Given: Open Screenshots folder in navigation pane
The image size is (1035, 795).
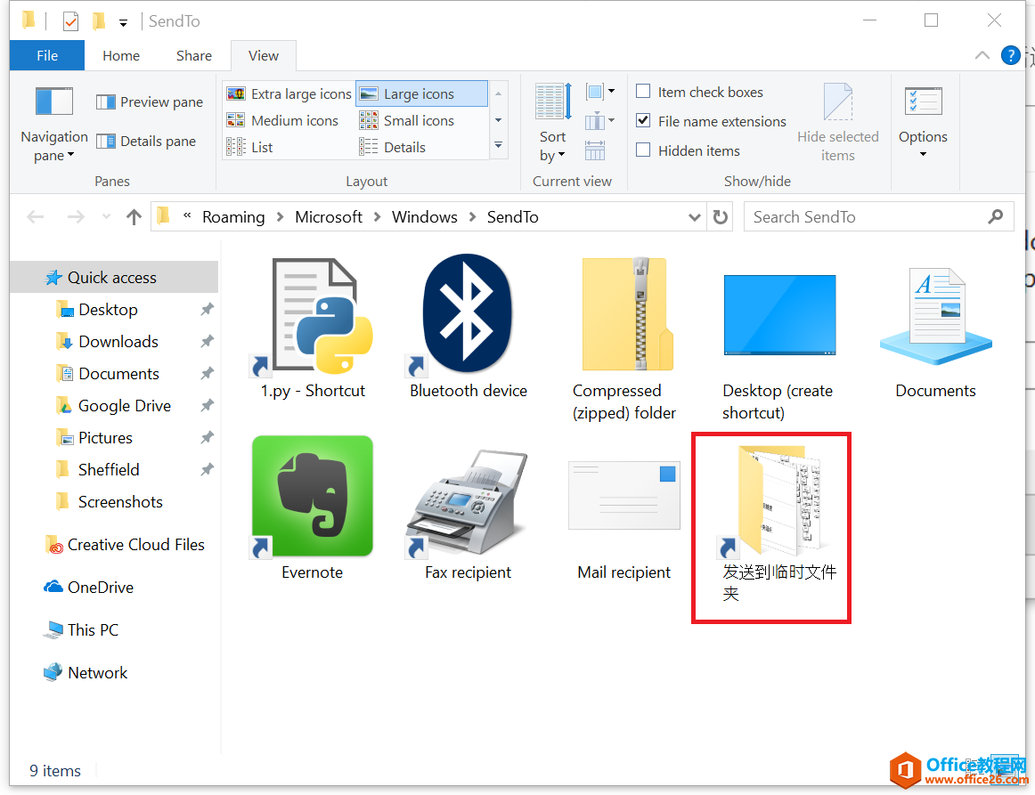Looking at the screenshot, I should [x=120, y=502].
